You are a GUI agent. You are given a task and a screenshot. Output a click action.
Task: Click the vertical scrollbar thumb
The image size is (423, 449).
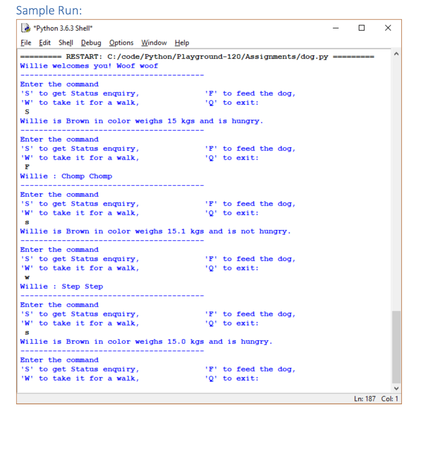coord(396,347)
